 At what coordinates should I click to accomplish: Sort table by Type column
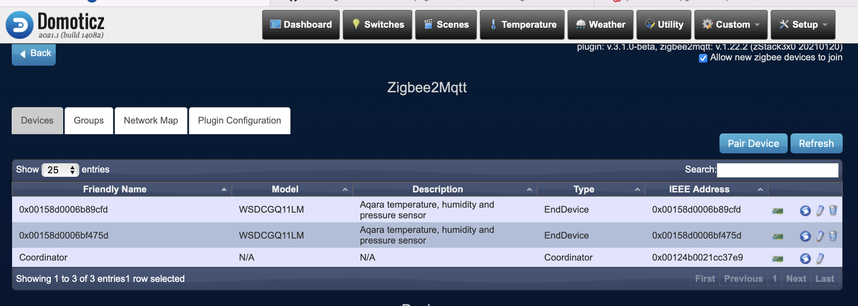(x=591, y=189)
